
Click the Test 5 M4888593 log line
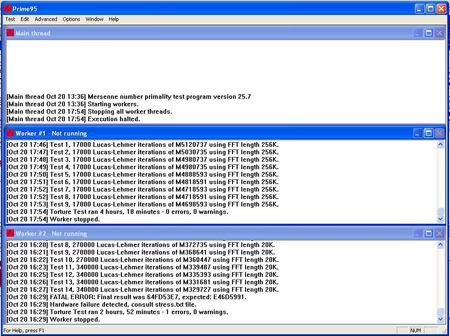pyautogui.click(x=142, y=174)
